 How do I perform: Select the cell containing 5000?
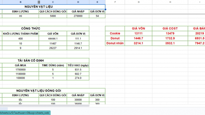coord(53,16)
